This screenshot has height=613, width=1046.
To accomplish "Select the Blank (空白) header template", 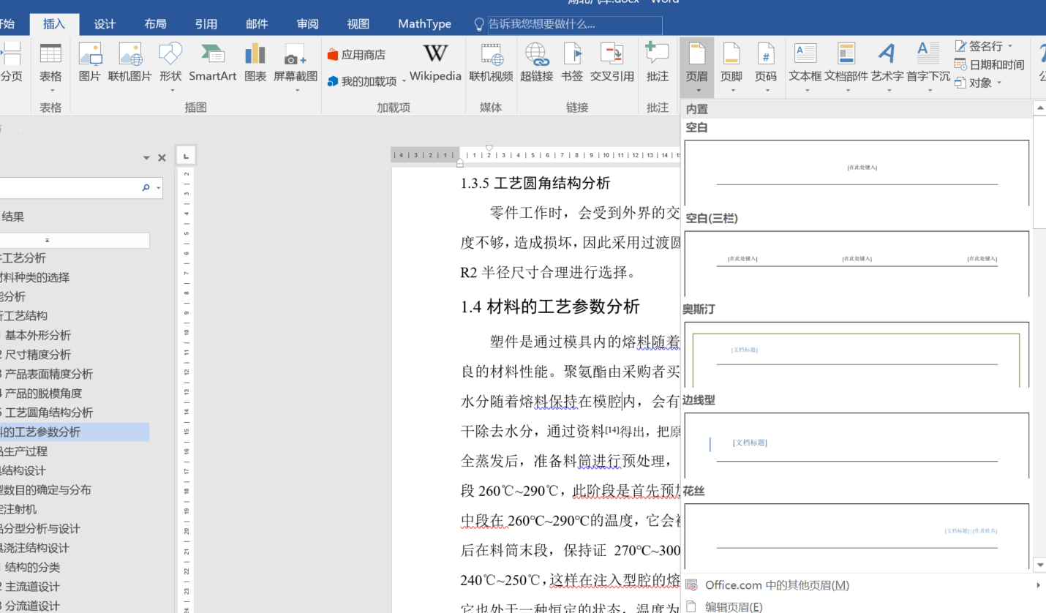I will [857, 173].
